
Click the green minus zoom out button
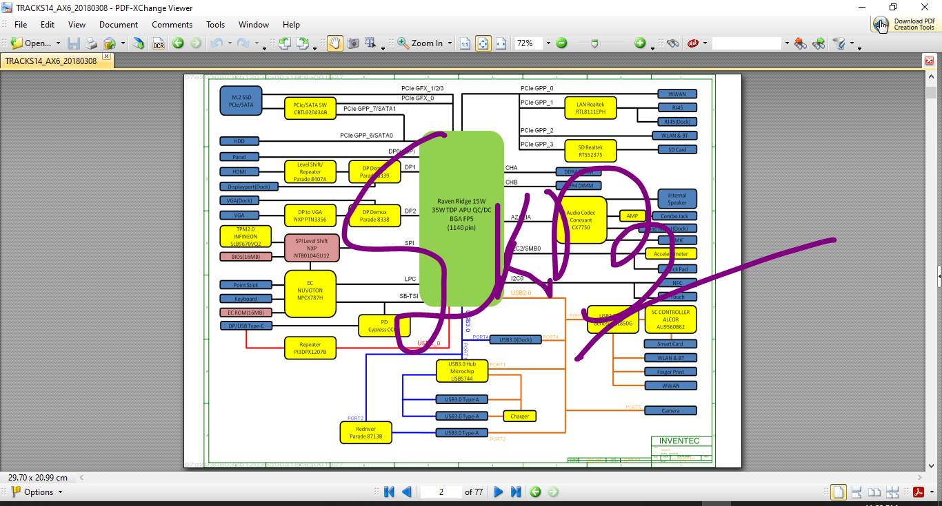pos(561,43)
